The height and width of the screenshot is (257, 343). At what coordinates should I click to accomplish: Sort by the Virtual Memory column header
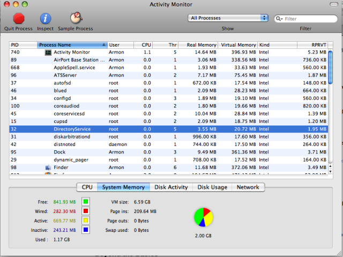click(x=238, y=45)
